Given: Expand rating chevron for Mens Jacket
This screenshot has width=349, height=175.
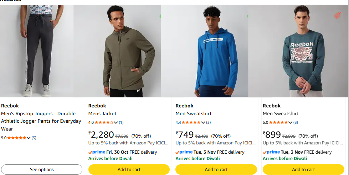Looking at the screenshot, I should click(116, 123).
